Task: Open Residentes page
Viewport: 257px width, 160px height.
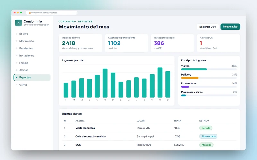Action: click(x=26, y=48)
